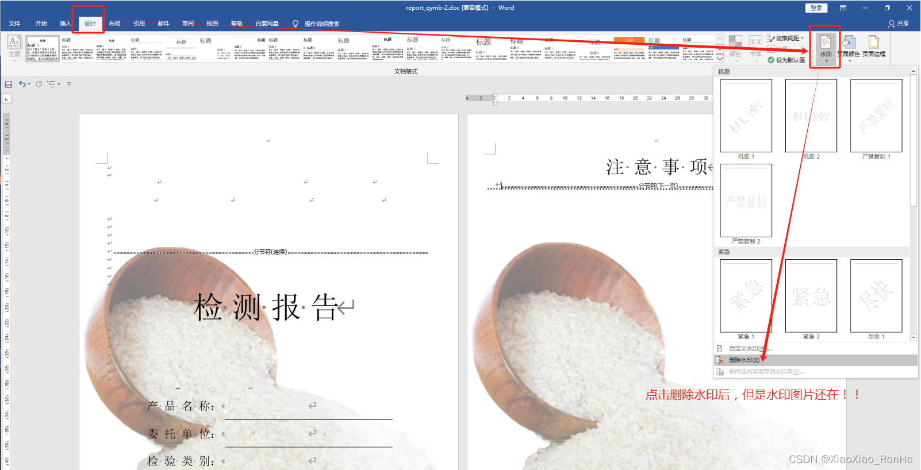Screen dimensions: 921x470
Task: Switch to the 引用 references tab
Action: (x=139, y=24)
